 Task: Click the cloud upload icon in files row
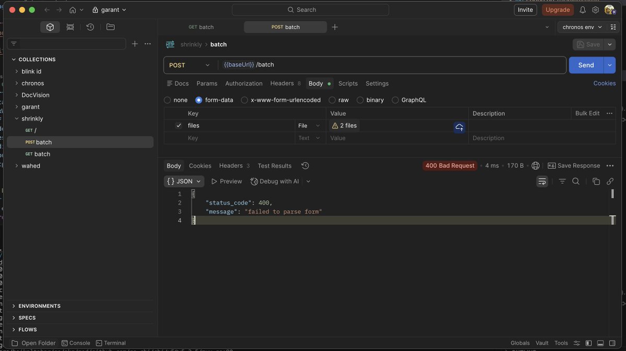pos(459,126)
